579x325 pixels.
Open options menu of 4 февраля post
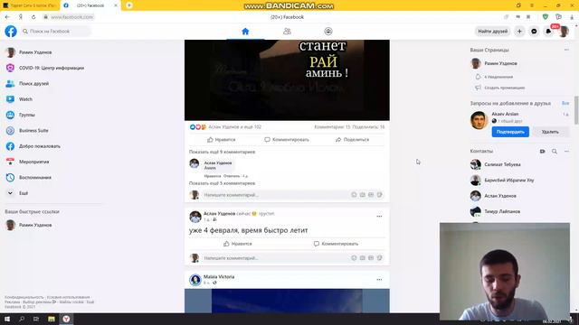(x=379, y=217)
